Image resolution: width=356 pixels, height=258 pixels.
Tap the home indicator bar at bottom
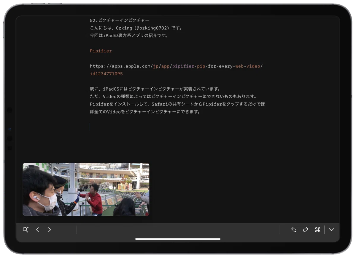(178, 239)
